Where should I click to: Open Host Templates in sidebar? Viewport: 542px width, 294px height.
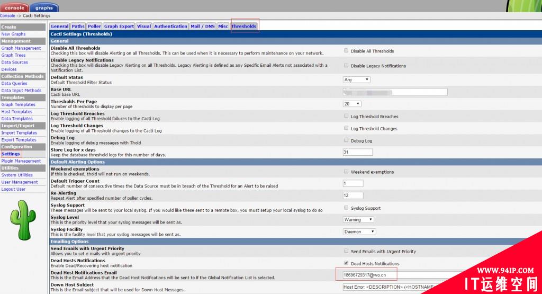click(x=17, y=111)
